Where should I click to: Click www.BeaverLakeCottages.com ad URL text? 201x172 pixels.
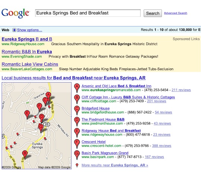point(27,69)
